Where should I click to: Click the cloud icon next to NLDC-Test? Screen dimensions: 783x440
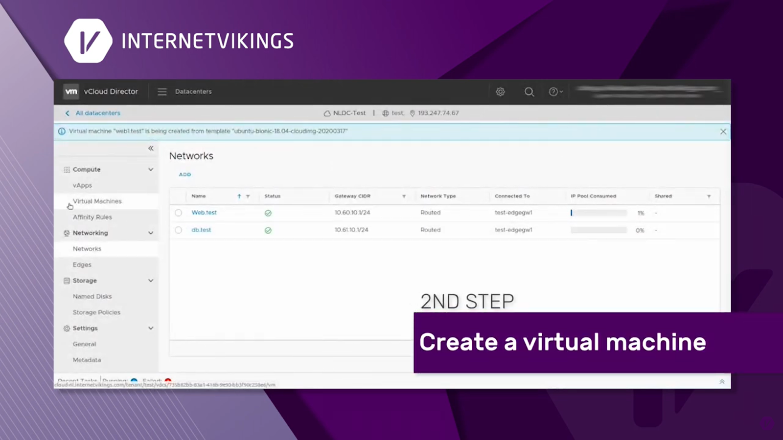pyautogui.click(x=327, y=113)
